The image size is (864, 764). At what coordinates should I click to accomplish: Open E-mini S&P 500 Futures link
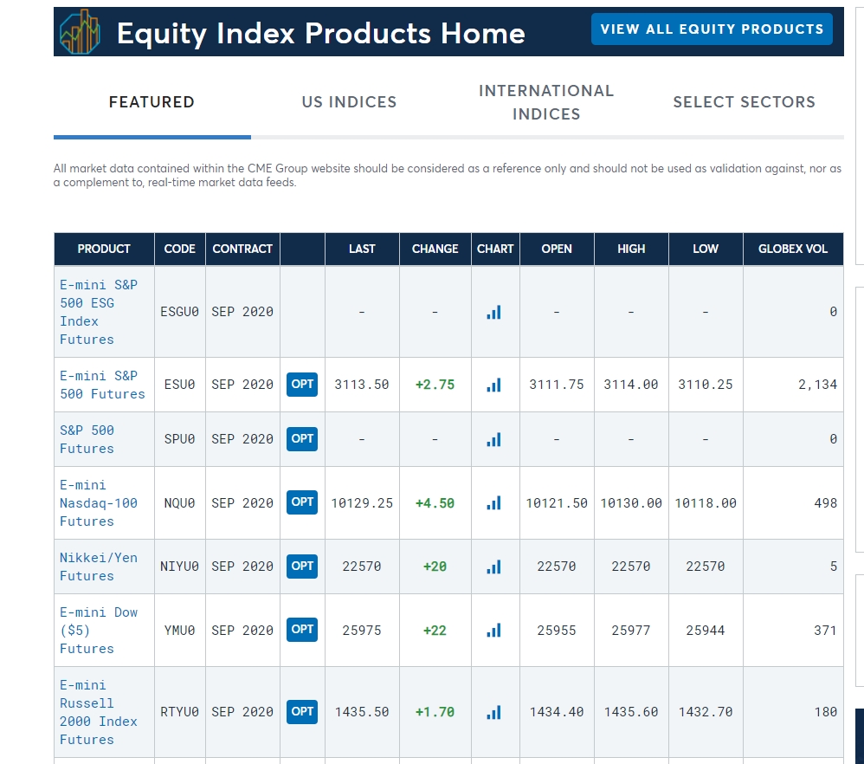tap(102, 385)
